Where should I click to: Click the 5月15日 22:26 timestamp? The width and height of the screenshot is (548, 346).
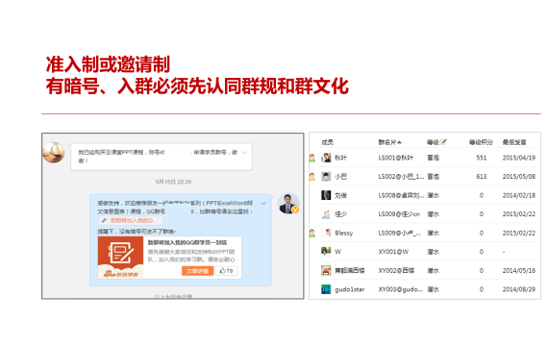coord(173,182)
